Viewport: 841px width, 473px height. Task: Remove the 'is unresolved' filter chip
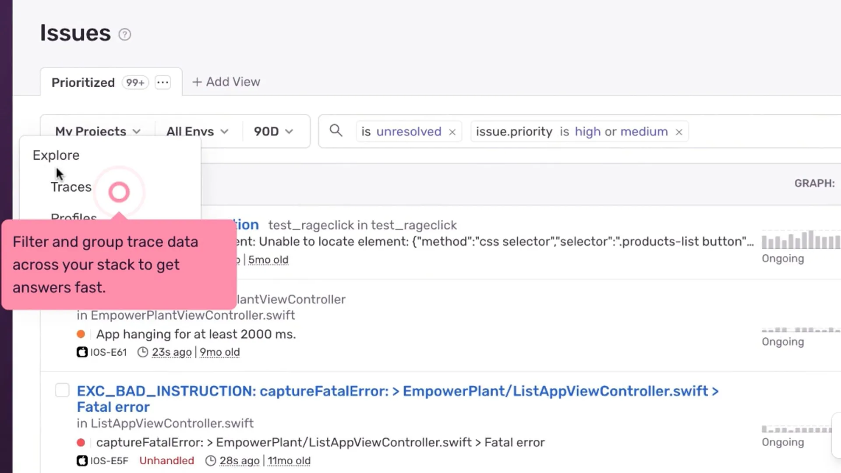tap(452, 132)
